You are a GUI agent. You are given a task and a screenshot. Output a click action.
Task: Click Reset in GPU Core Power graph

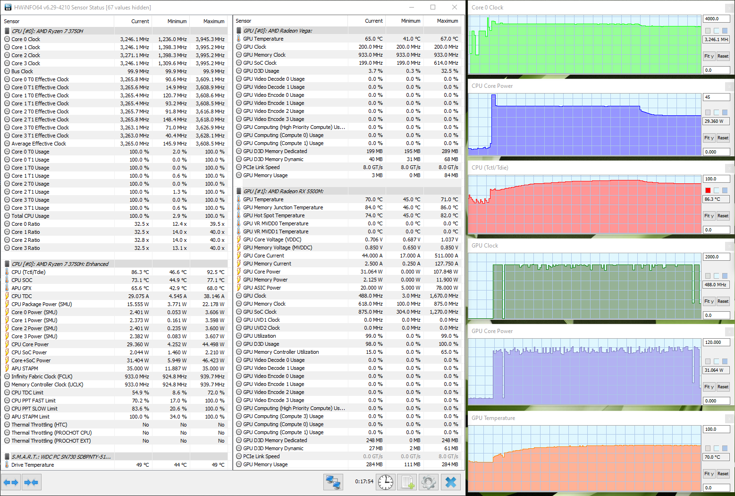(x=723, y=387)
